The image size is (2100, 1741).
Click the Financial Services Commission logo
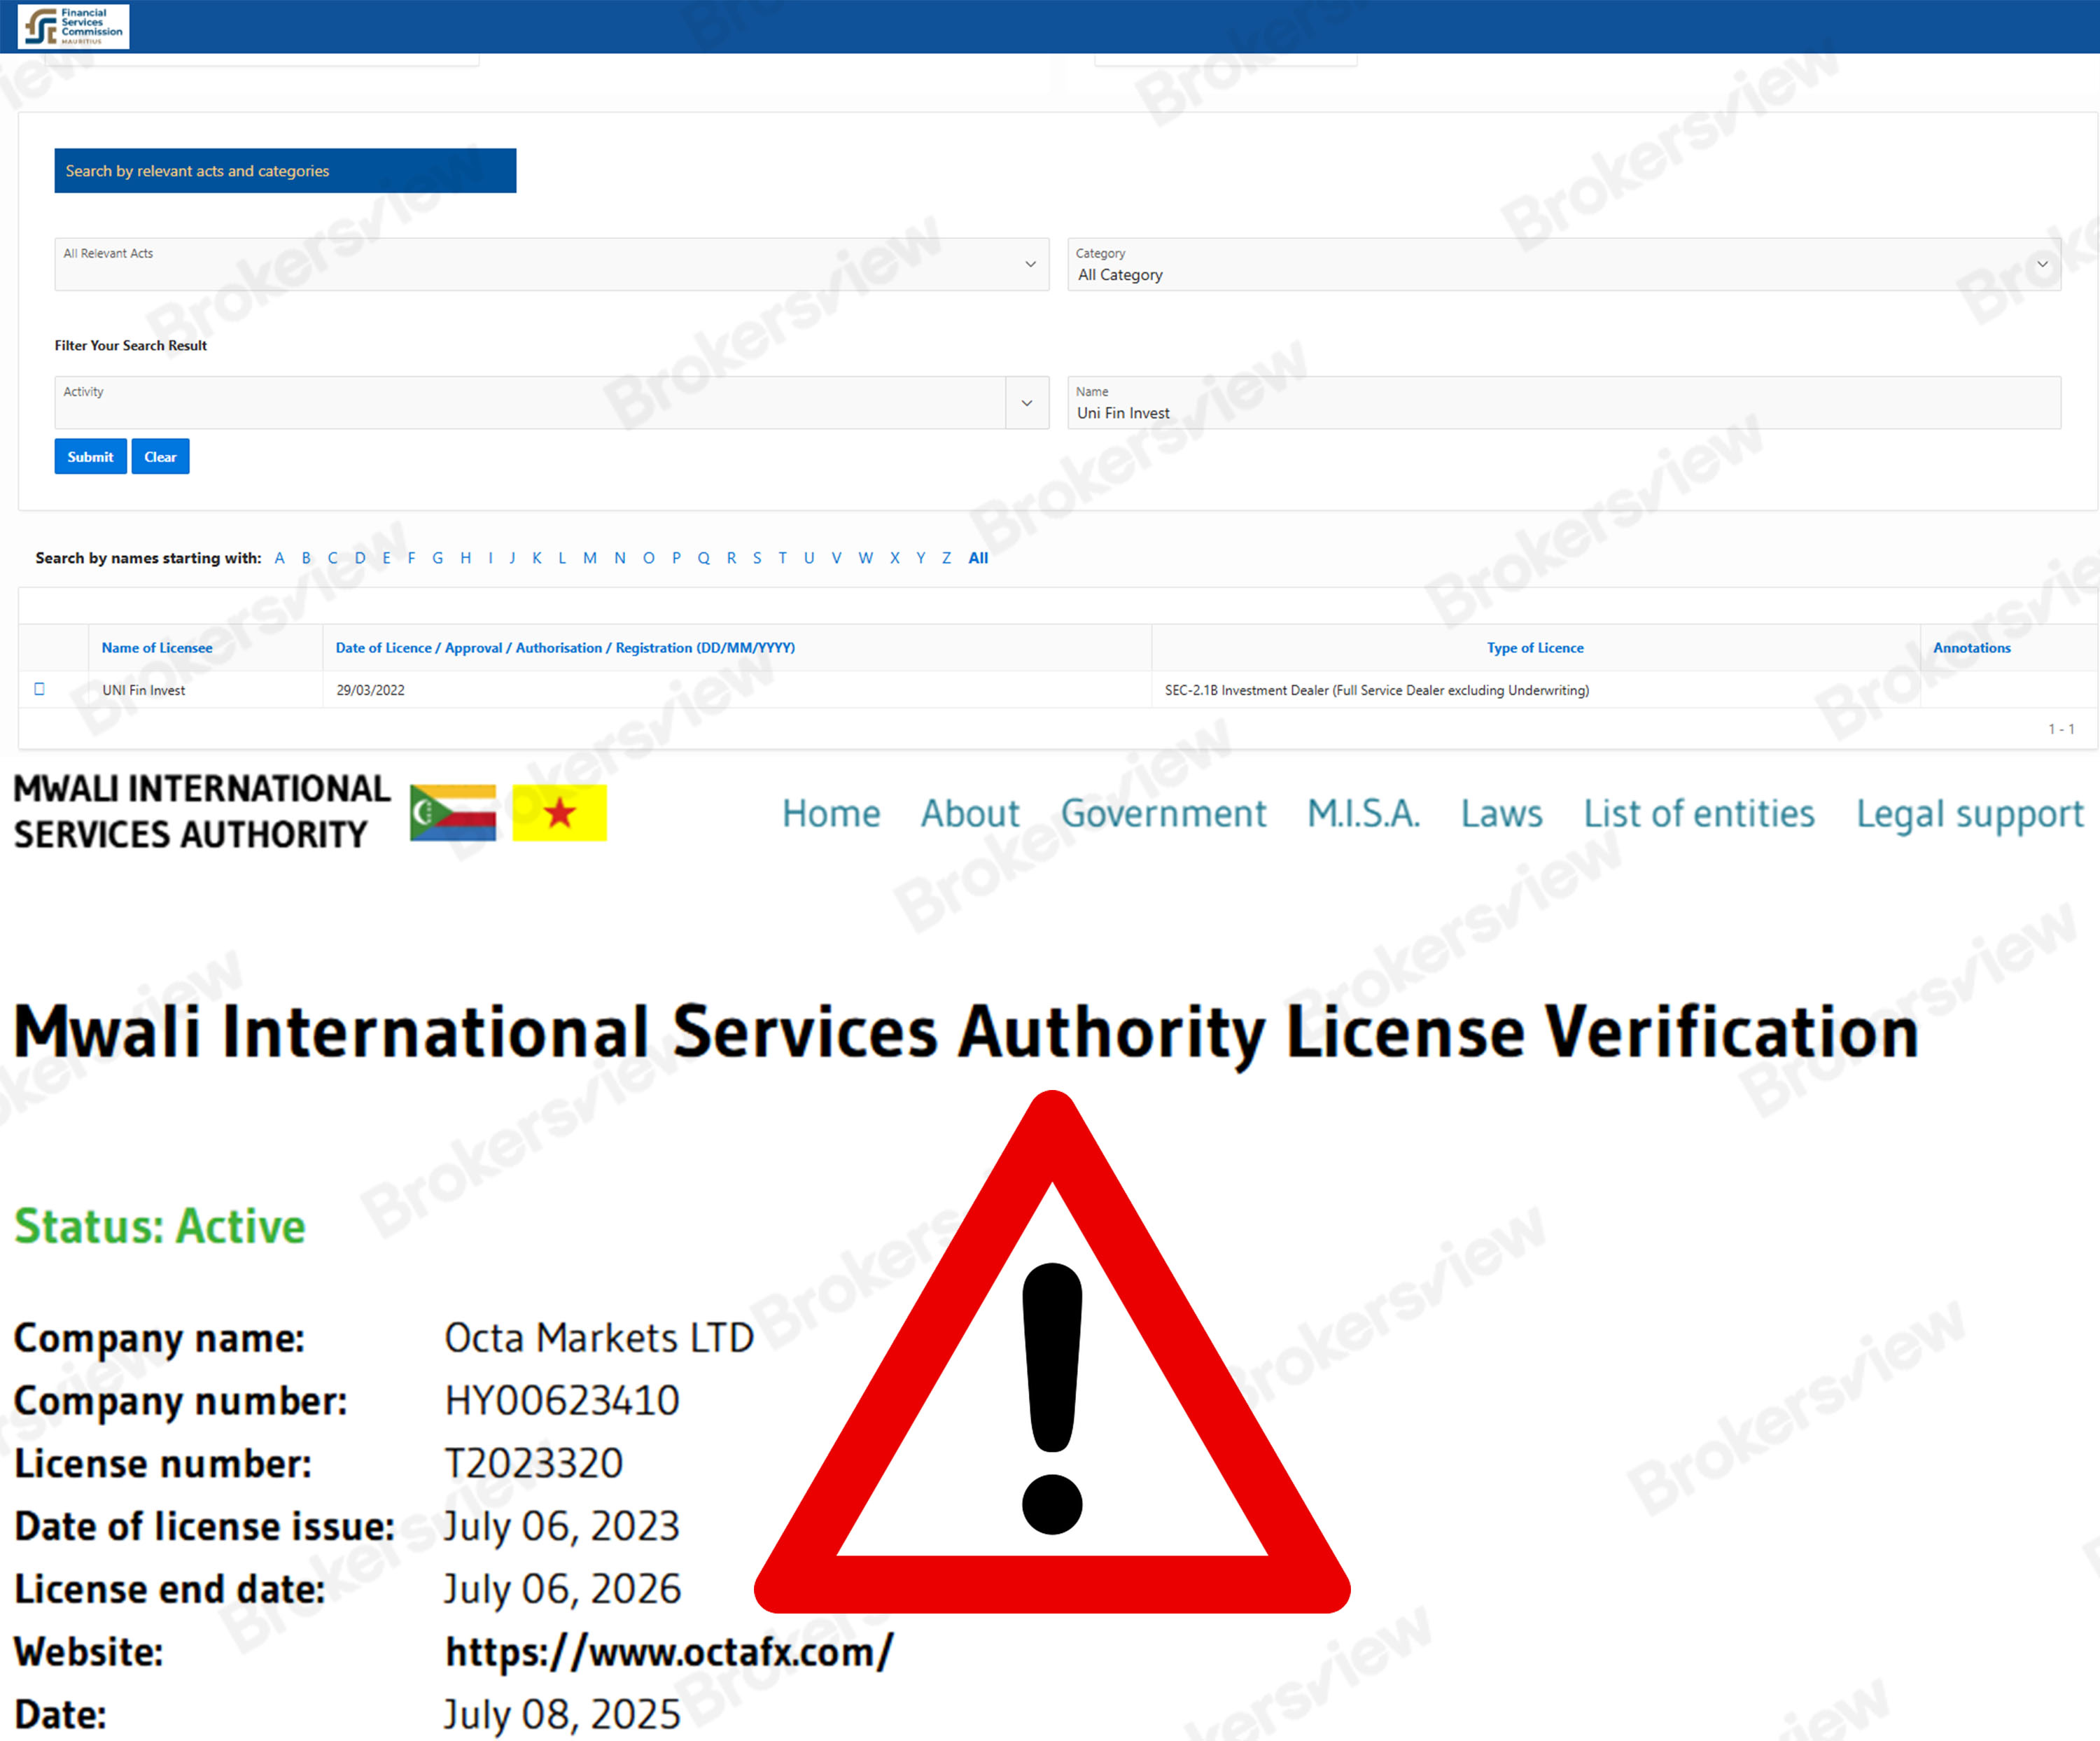74,26
